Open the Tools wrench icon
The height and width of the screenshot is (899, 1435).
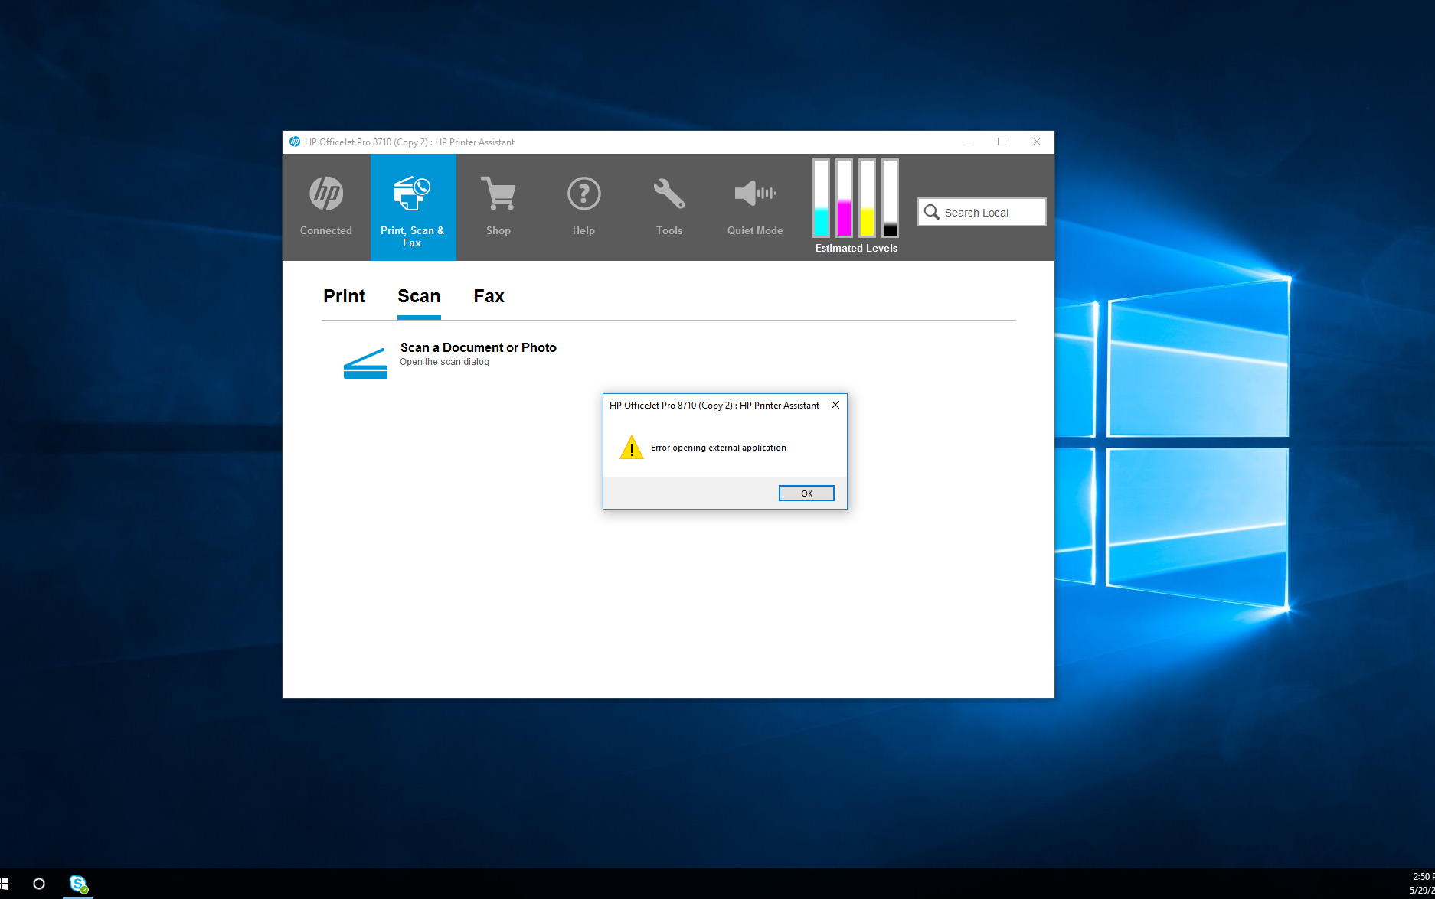pos(668,194)
